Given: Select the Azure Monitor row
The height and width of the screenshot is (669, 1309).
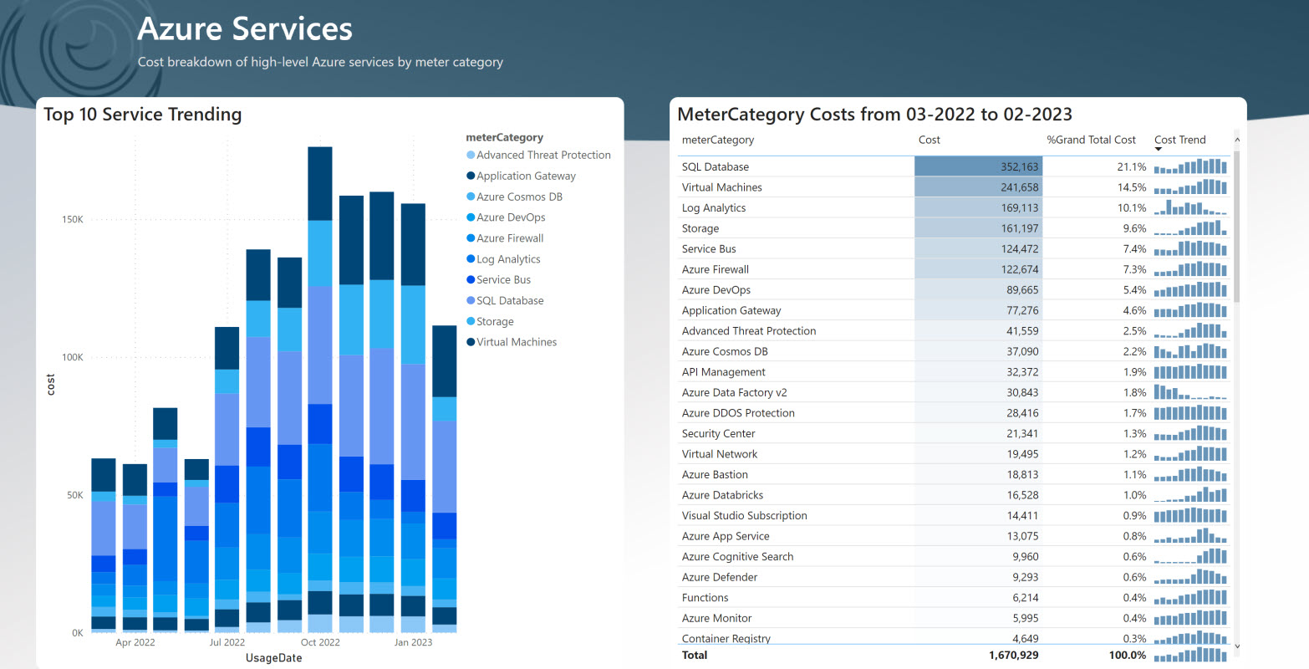Looking at the screenshot, I should pyautogui.click(x=954, y=618).
